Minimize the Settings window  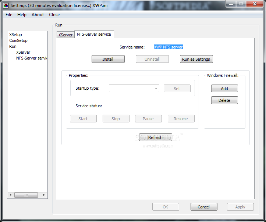pos(231,4)
